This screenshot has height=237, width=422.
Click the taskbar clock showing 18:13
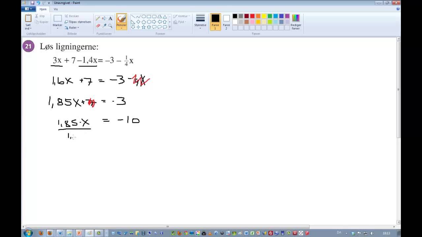pyautogui.click(x=386, y=233)
